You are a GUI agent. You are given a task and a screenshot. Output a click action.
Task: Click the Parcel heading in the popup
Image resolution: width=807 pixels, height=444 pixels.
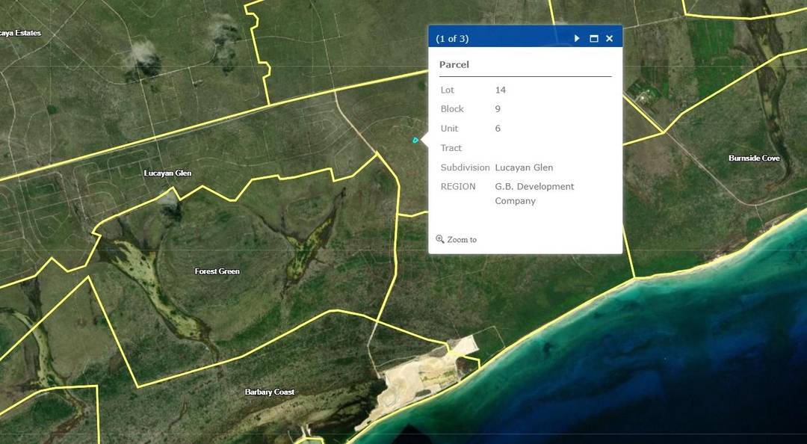(454, 64)
